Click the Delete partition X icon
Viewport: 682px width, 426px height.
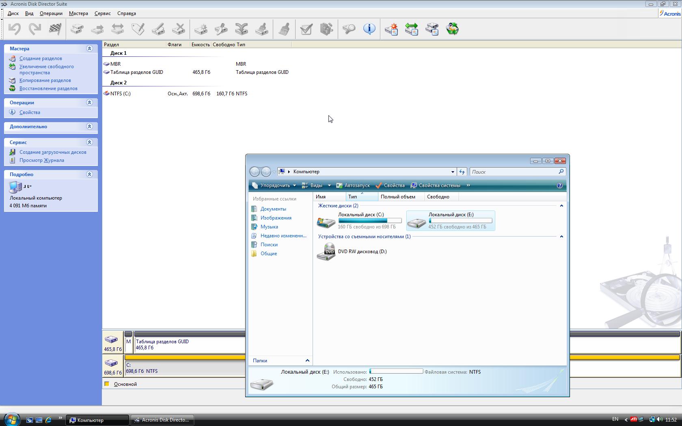tap(179, 29)
